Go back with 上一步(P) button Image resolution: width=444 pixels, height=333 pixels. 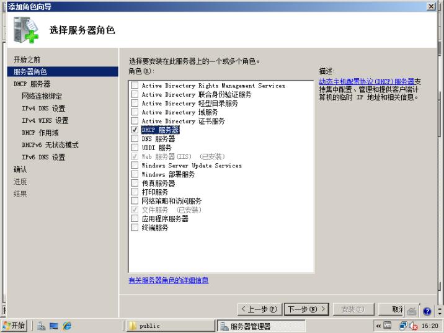tap(260, 309)
